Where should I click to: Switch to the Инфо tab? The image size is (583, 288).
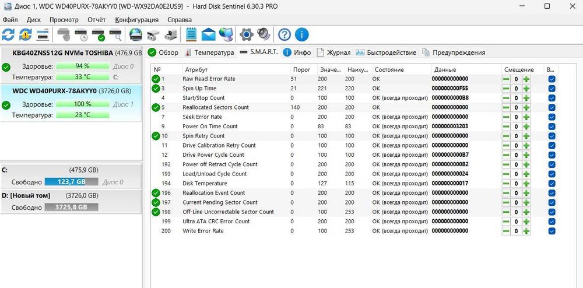click(x=297, y=52)
